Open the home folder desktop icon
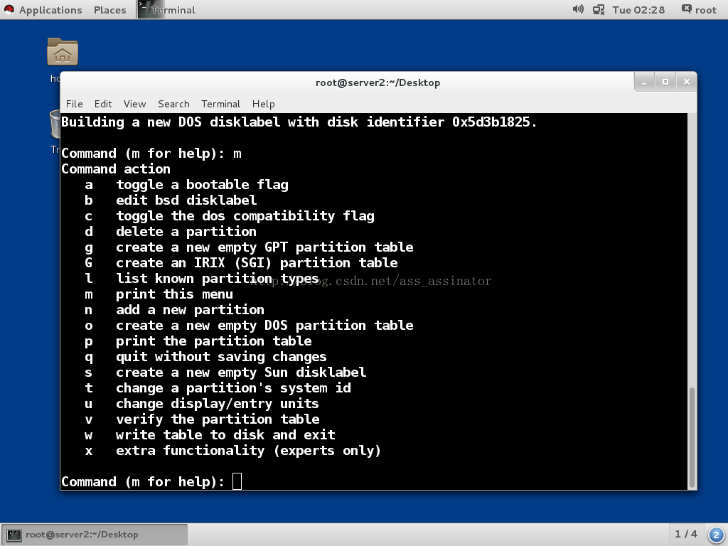 (63, 51)
